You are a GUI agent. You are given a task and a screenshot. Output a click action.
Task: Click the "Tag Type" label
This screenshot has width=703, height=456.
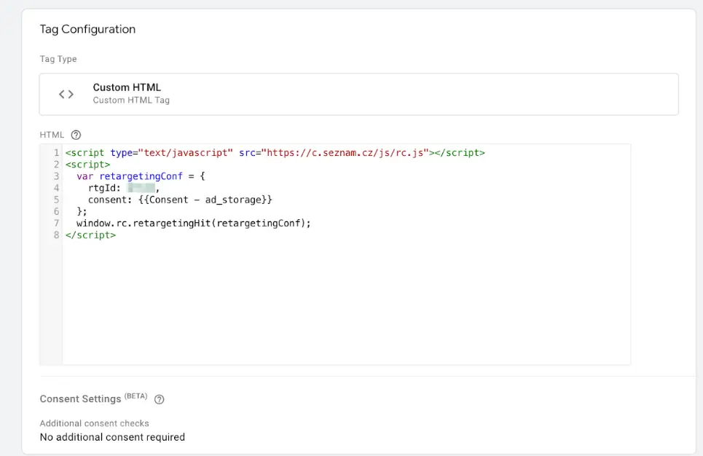point(58,59)
